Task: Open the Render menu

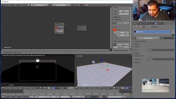Action: (x=12, y=5)
